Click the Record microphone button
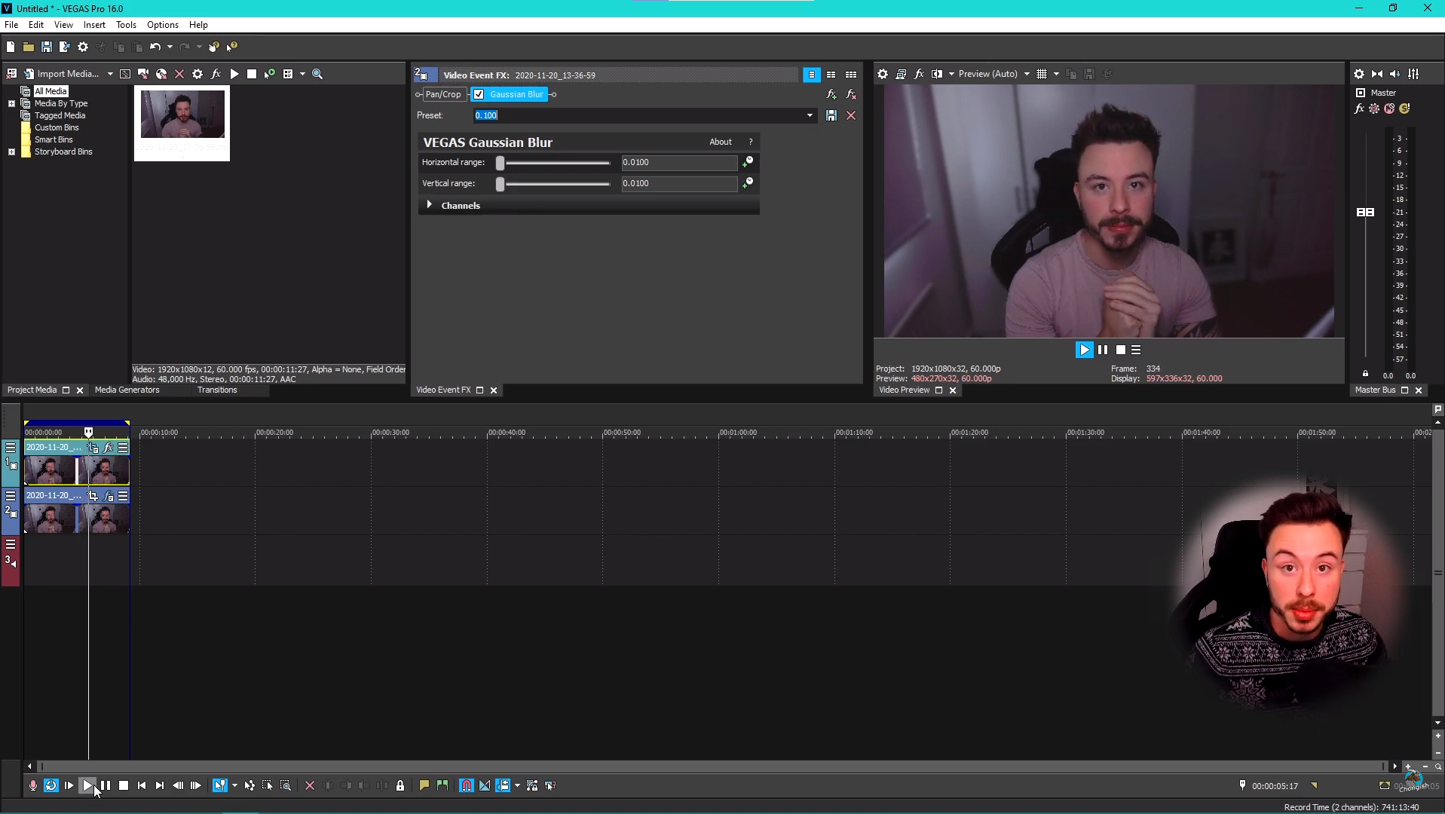Viewport: 1445px width, 814px height. 32,785
